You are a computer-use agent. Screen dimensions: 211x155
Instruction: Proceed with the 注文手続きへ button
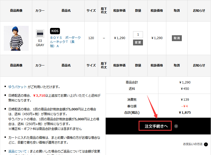coord(155,126)
